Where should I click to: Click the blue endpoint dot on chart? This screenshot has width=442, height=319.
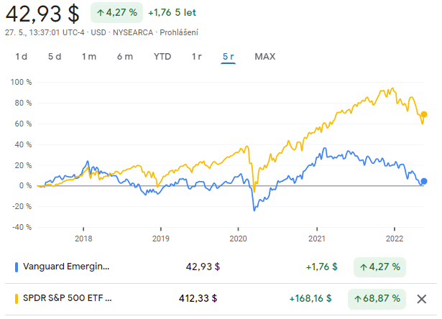[x=424, y=181]
